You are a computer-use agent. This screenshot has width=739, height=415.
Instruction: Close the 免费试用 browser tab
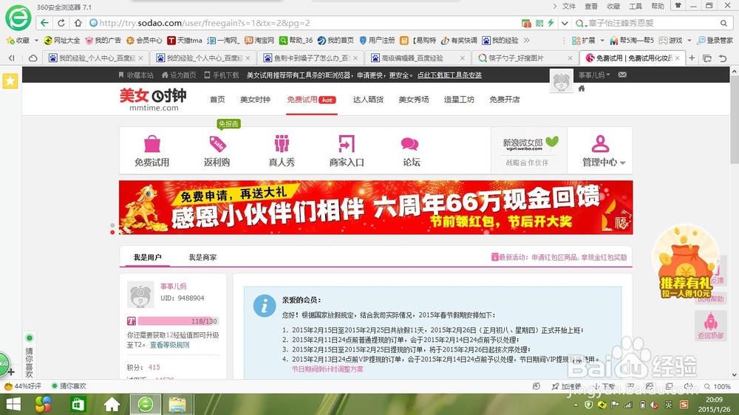pyautogui.click(x=677, y=58)
